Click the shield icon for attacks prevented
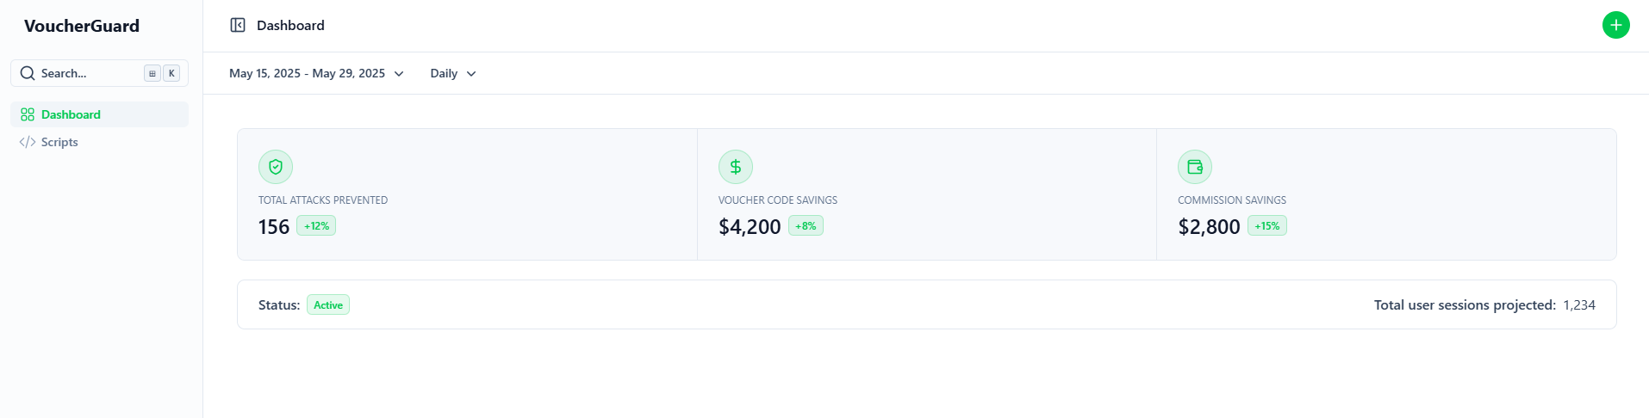This screenshot has width=1649, height=418. pyautogui.click(x=276, y=167)
